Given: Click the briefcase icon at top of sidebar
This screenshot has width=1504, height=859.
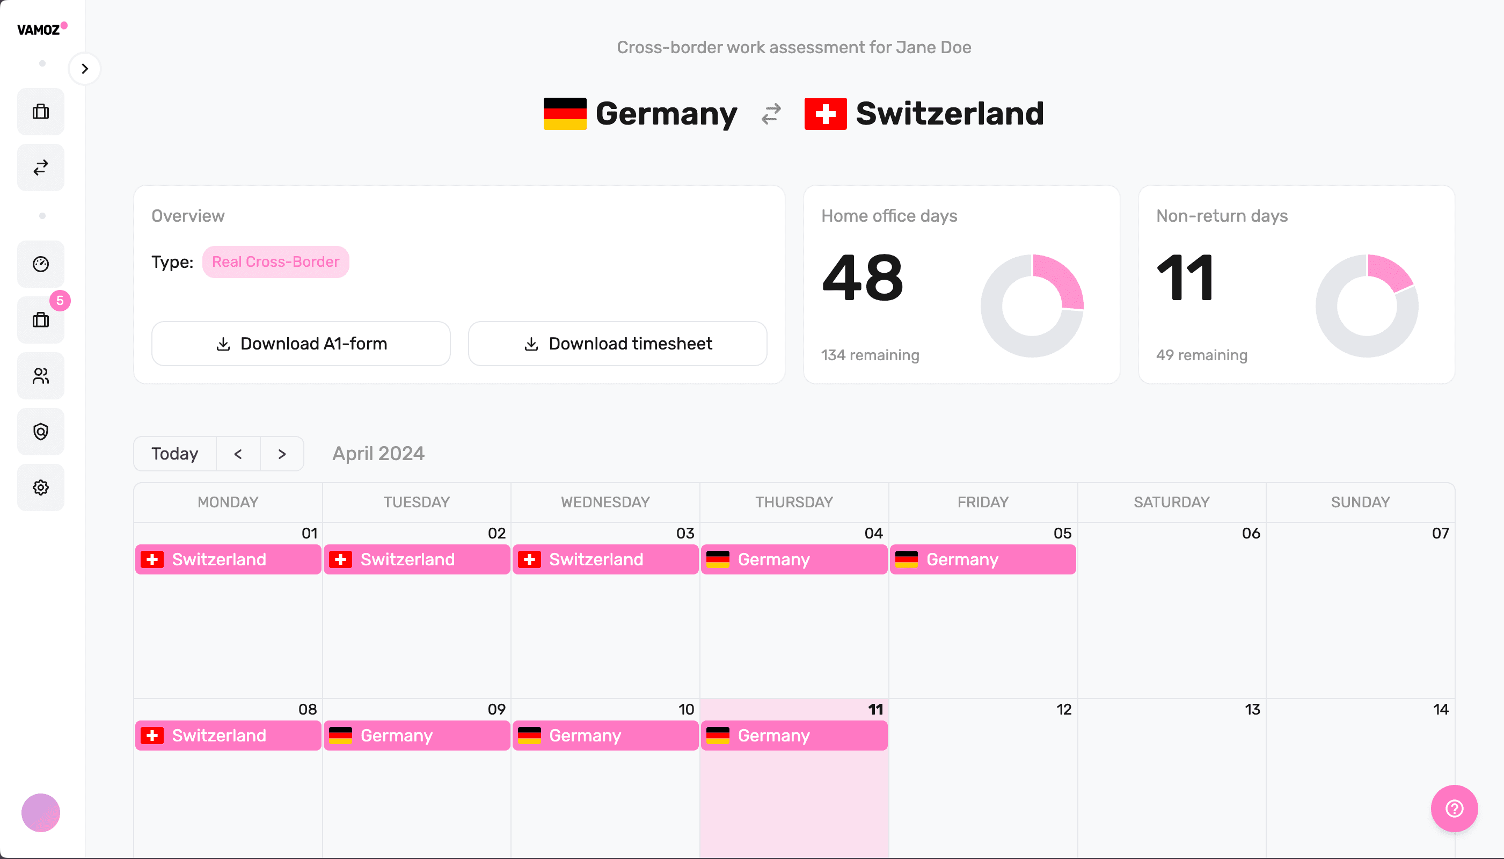Looking at the screenshot, I should [41, 112].
